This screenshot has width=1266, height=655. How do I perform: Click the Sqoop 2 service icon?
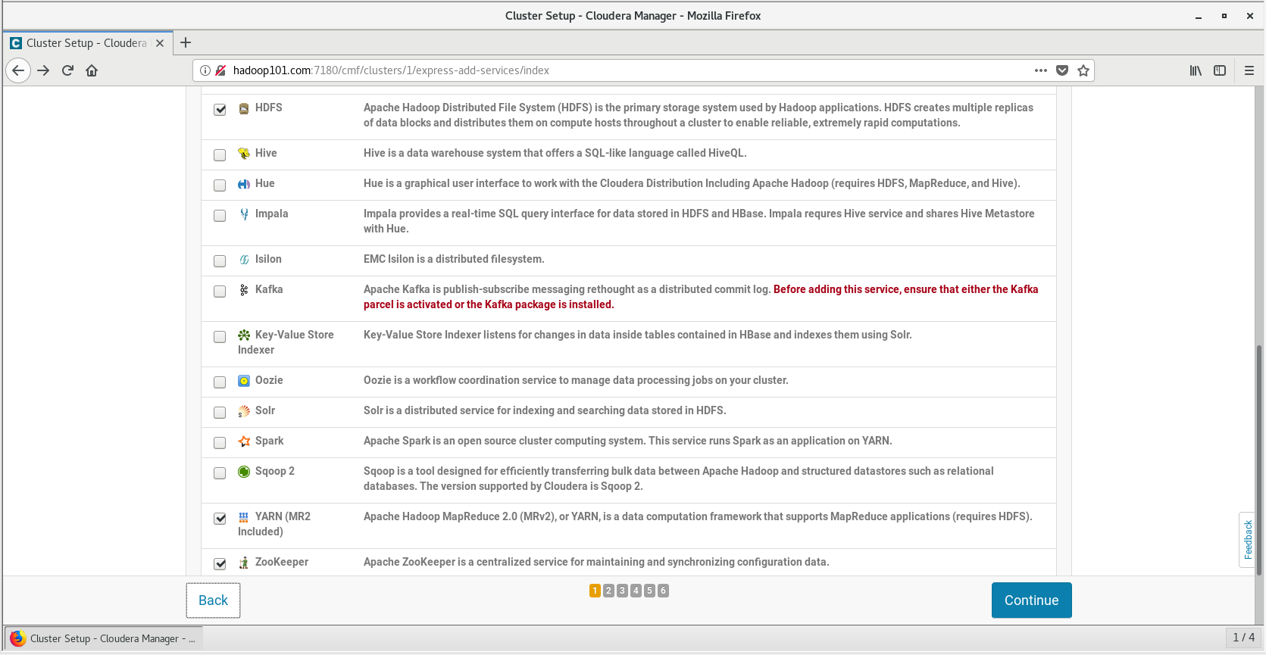tap(244, 472)
